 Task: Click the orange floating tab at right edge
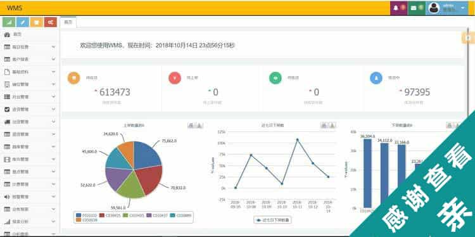coord(468,38)
